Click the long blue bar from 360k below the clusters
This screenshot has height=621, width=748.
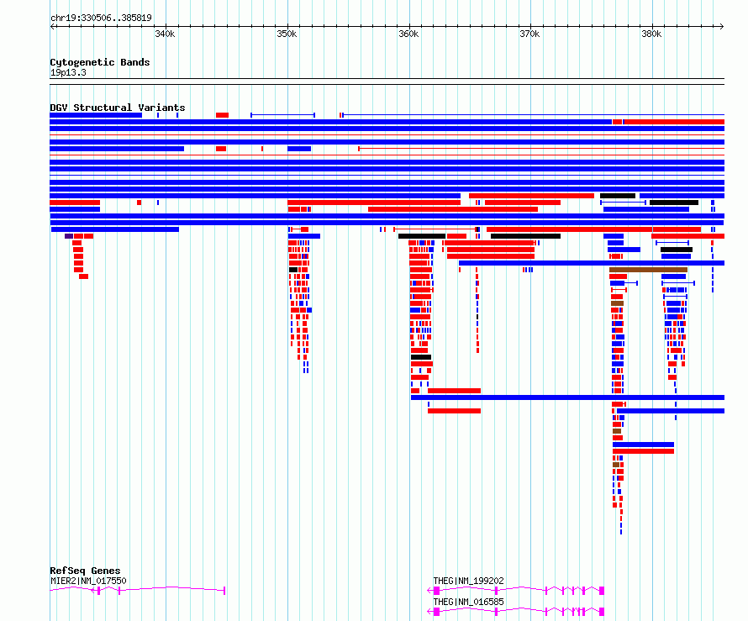point(567,397)
